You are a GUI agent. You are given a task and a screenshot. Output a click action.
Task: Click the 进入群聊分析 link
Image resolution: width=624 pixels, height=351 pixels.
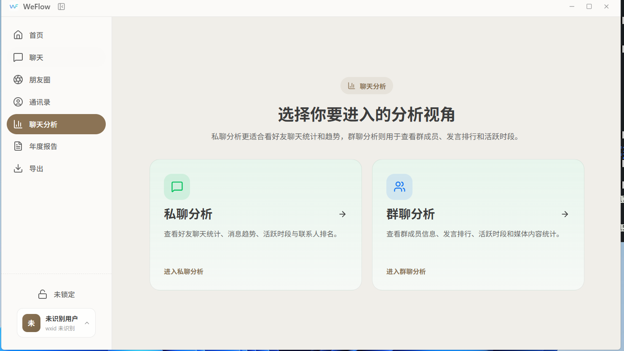click(406, 271)
